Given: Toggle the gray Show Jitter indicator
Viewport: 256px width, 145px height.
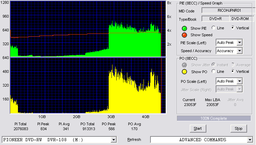Looking at the screenshot, I should click(184, 65).
